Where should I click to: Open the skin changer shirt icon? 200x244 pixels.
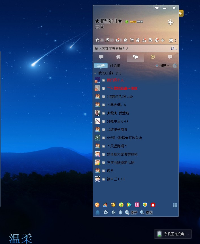click(x=157, y=8)
